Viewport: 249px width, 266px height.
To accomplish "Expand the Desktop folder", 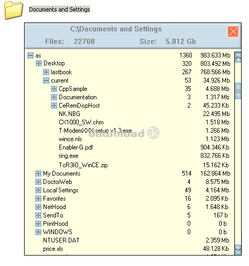I will point(39,63).
